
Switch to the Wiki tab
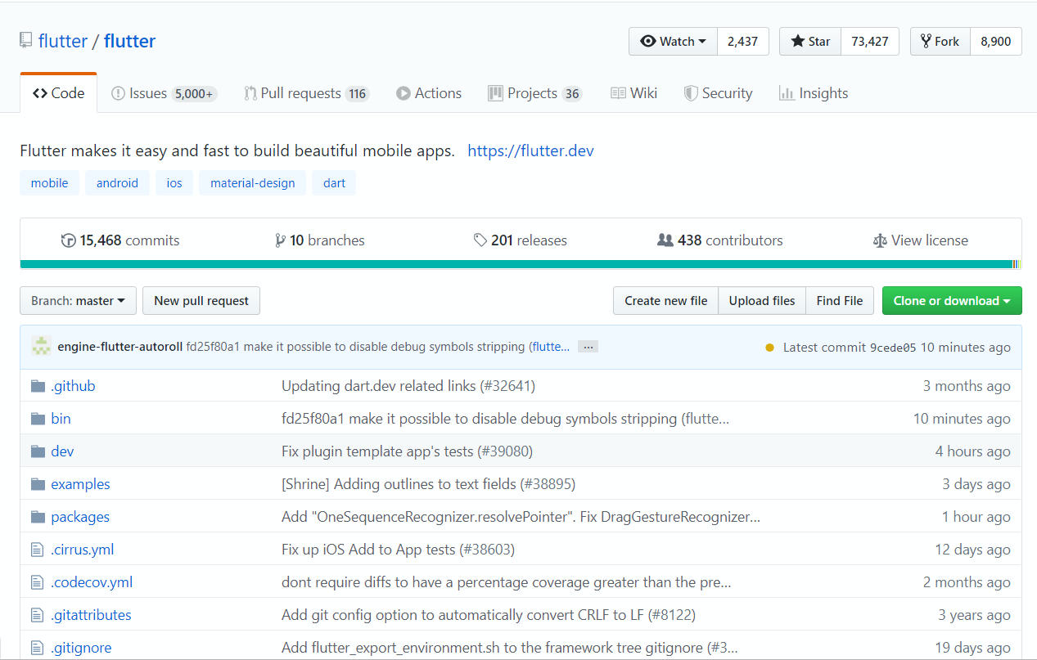634,93
